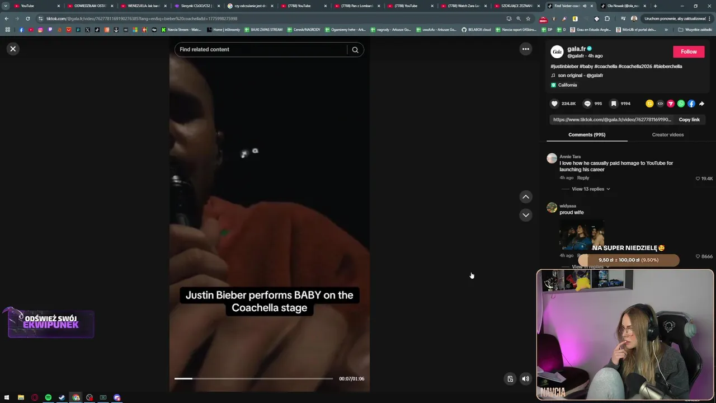Mute the video using the speaker icon
The width and height of the screenshot is (716, 403).
click(525, 379)
